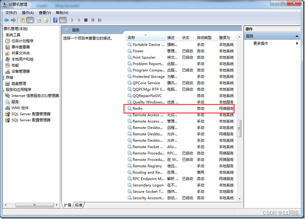Sort by 状态 column header
This screenshot has height=219, width=305.
point(187,38)
